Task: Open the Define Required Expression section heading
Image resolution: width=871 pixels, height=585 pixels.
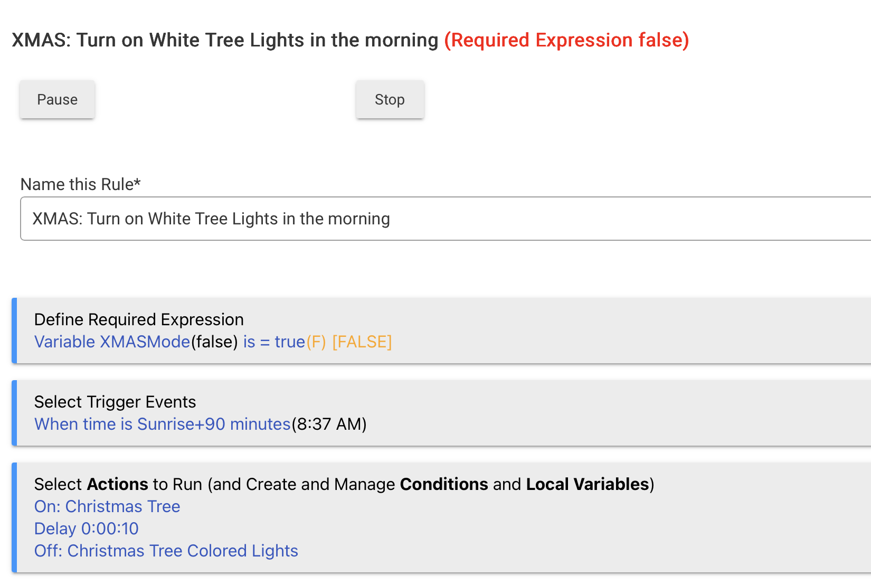Action: pyautogui.click(x=139, y=319)
